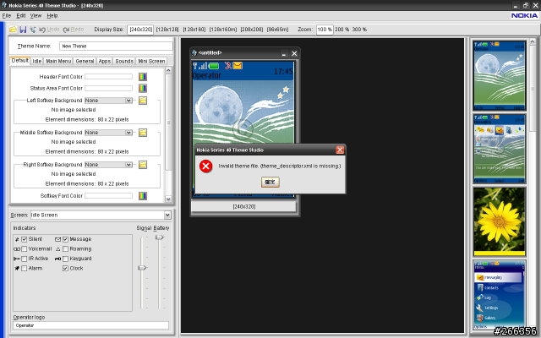
Task: Open the Edit menu
Action: point(20,15)
